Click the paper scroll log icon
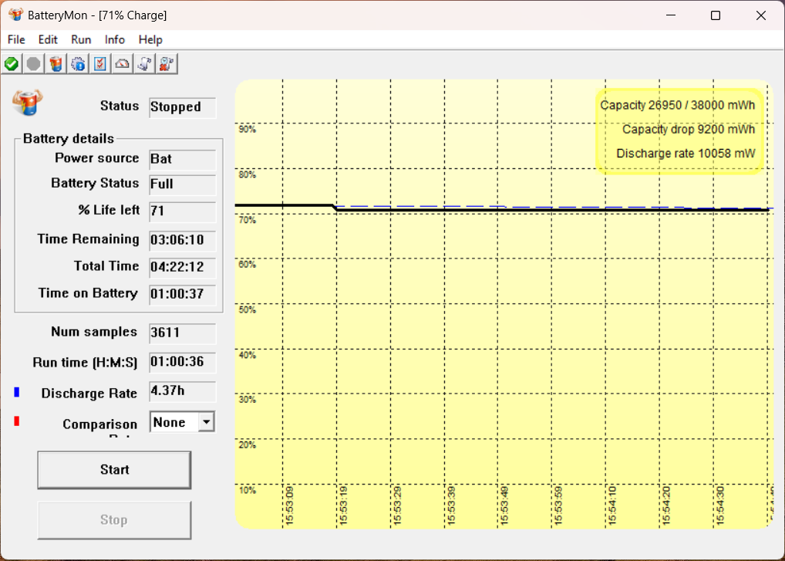 tap(144, 64)
